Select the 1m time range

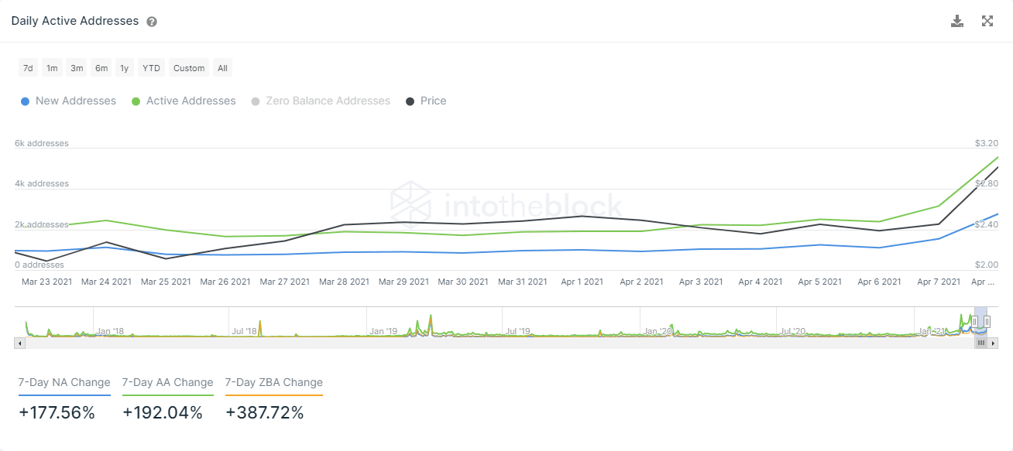coord(52,68)
